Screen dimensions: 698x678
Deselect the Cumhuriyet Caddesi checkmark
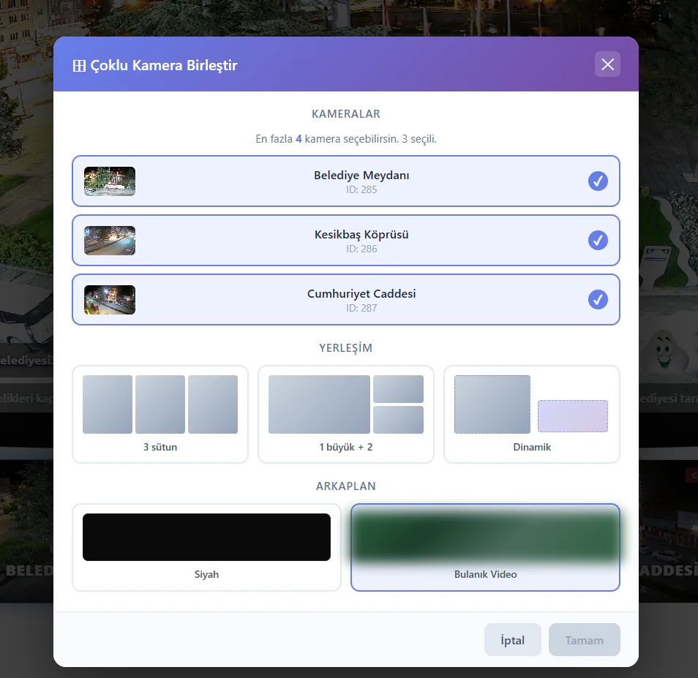(x=597, y=299)
